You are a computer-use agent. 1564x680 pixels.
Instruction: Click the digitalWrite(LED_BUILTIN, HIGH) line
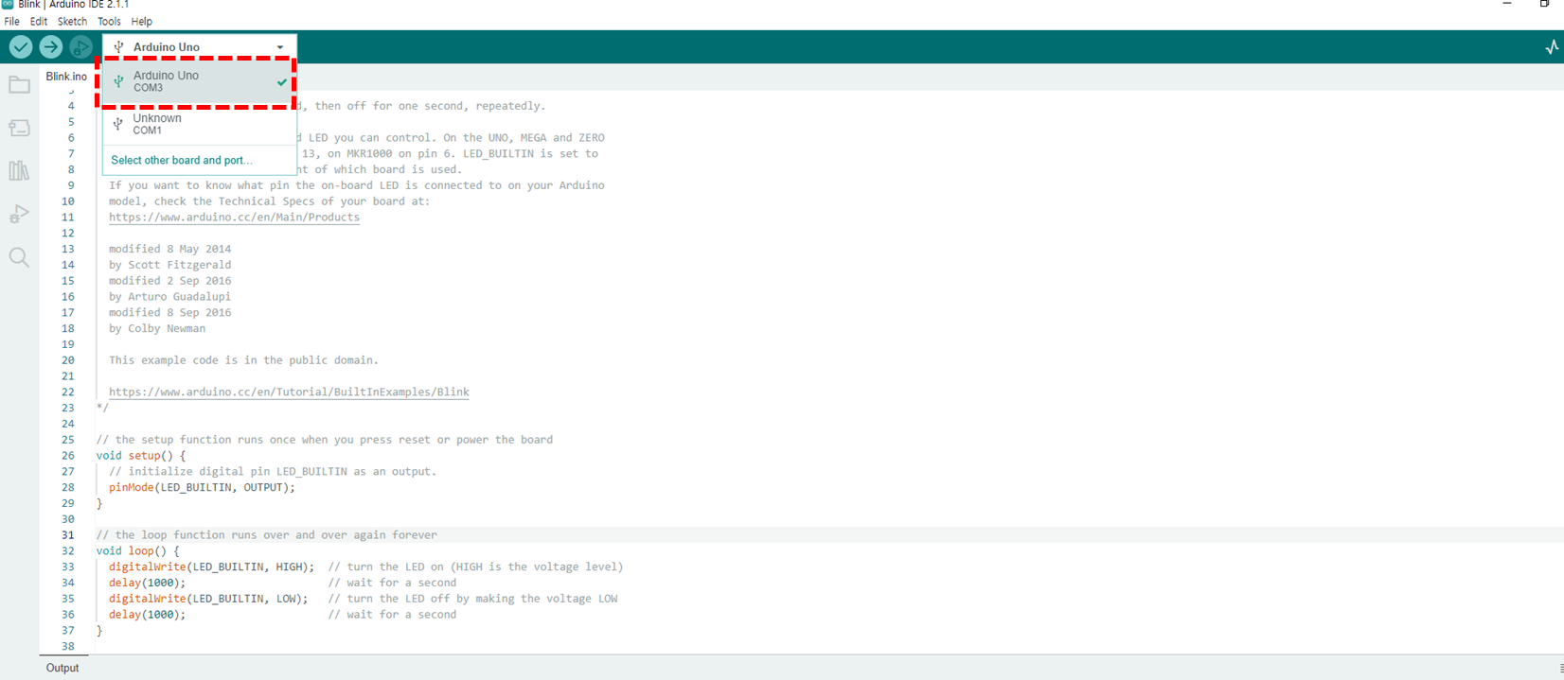click(x=211, y=567)
